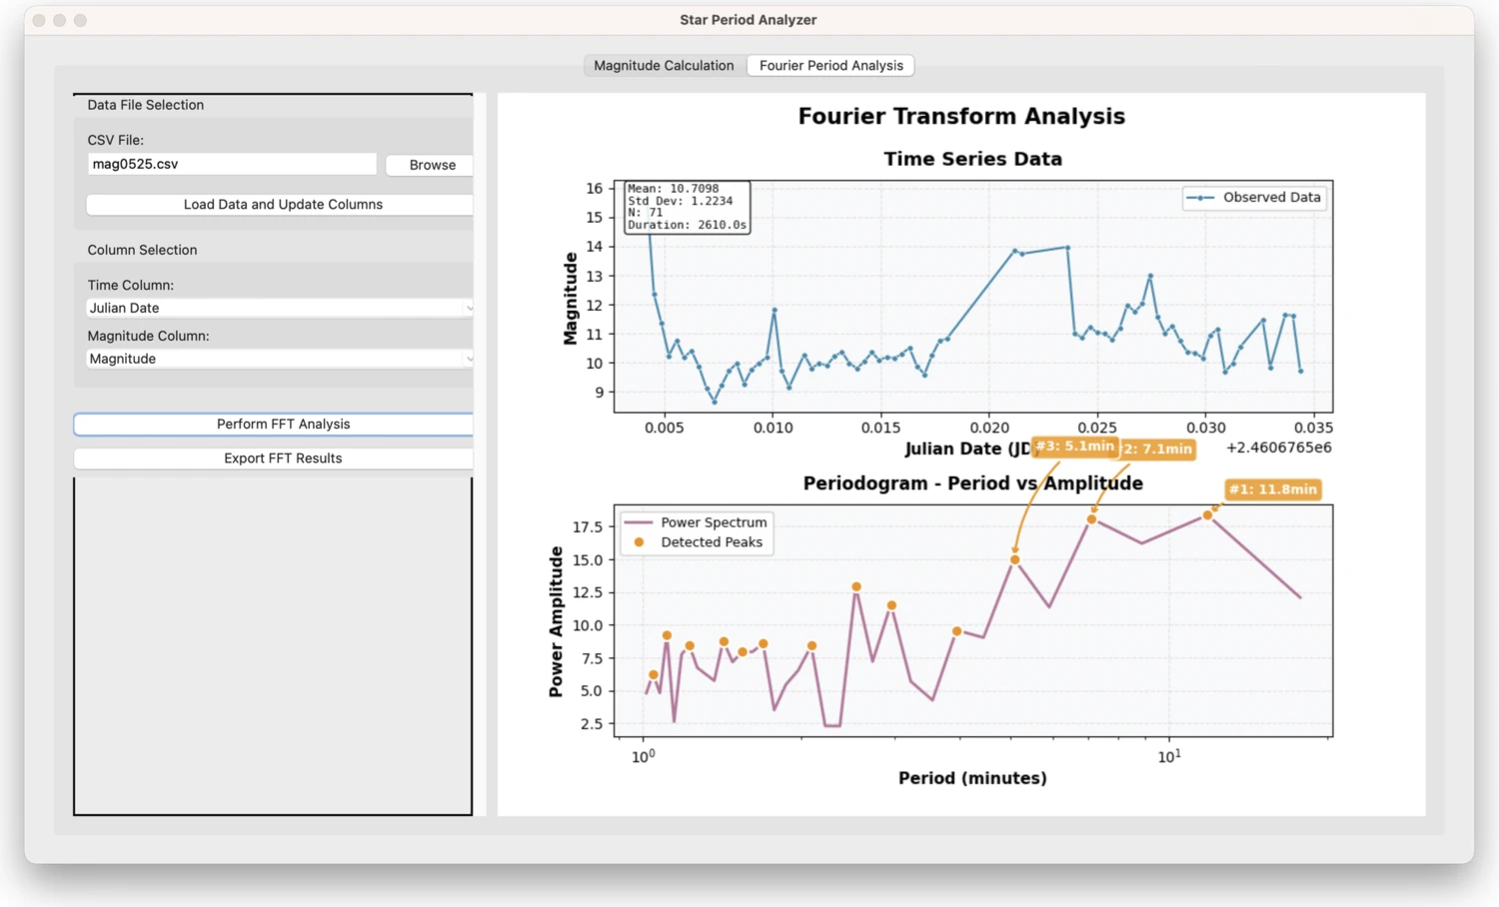Click the statistics box showing Mean 10.7098
This screenshot has height=907, width=1499.
(x=687, y=207)
